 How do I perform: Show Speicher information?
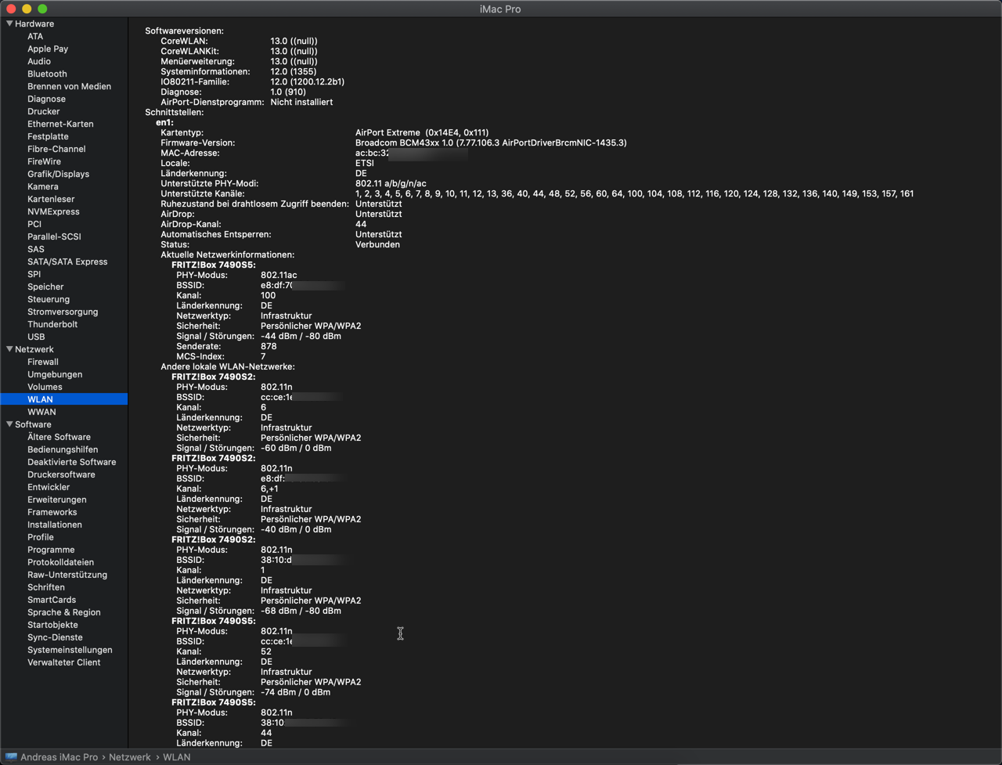45,287
